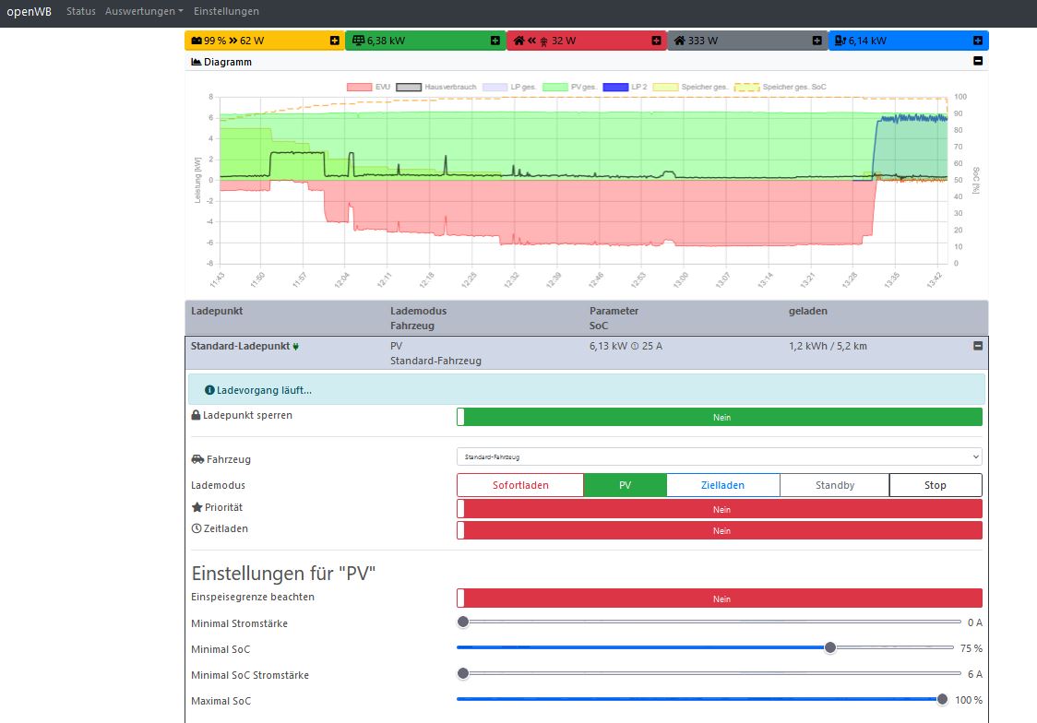1037x723 pixels.
Task: Open the Status page in navbar
Action: pos(81,11)
